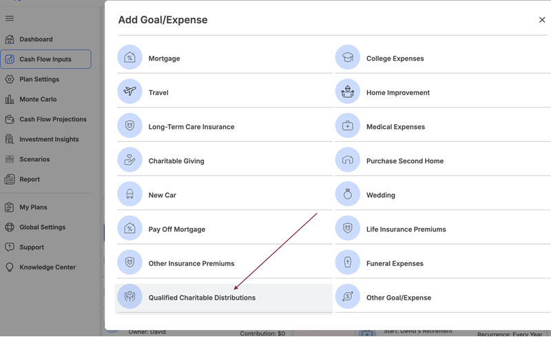Click the Long-Term Care Insurance shield icon

click(x=129, y=125)
